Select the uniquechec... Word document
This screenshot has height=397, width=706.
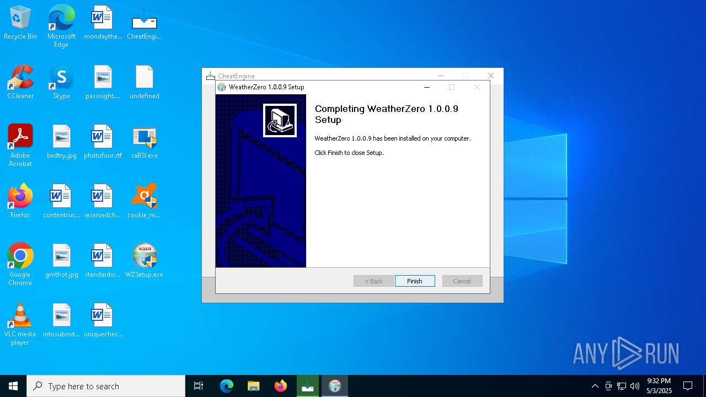[x=103, y=320]
